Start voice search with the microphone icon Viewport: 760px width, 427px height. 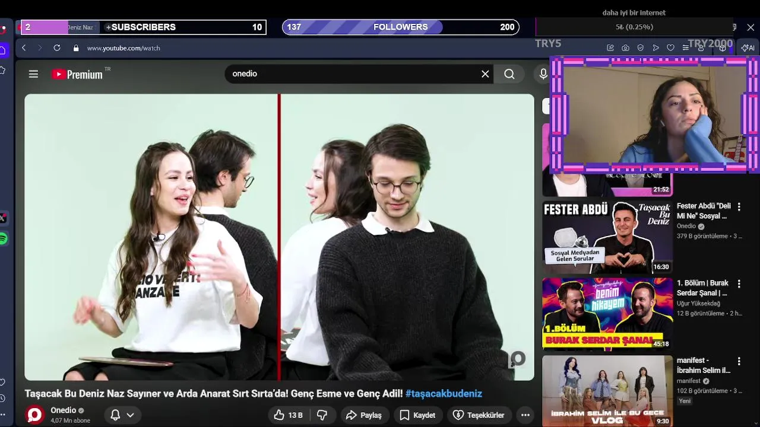(543, 74)
